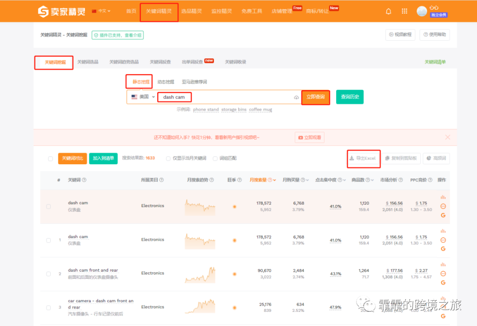Open 选品精灵 in top navigation
The width and height of the screenshot is (477, 326).
tap(192, 11)
